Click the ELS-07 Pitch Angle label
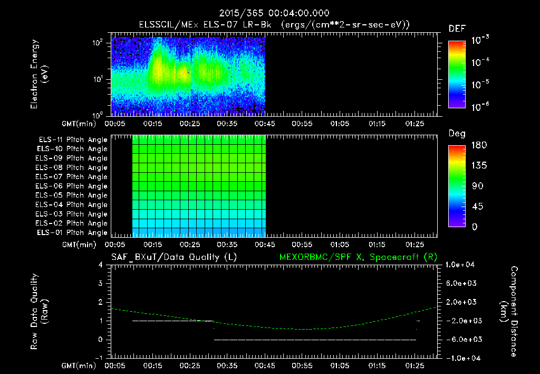540x374 pixels. [72, 176]
